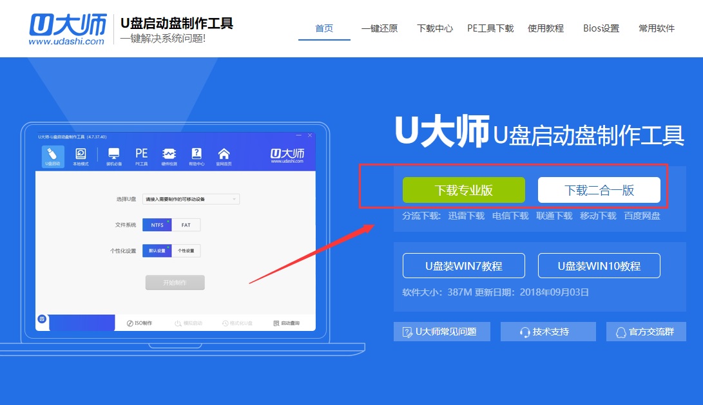Screen dimensions: 703x405
Task: Open the 装机必备 monitor icon
Action: pyautogui.click(x=114, y=155)
